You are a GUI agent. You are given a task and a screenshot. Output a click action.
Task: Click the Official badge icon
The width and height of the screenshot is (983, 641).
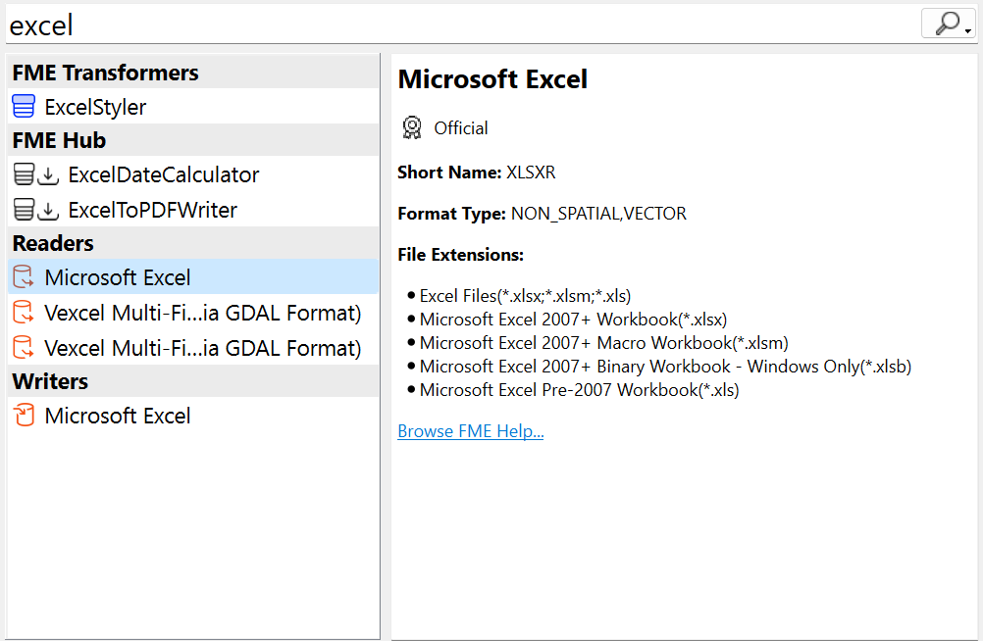pos(411,127)
